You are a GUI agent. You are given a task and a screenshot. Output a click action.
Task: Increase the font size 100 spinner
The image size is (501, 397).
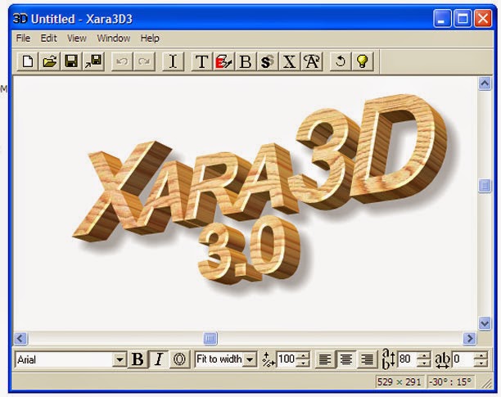[303, 356]
